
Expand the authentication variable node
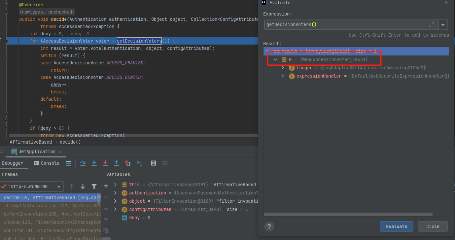(x=115, y=193)
